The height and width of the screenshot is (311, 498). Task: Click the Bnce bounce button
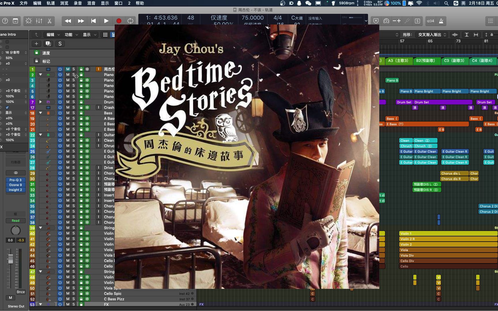[x=21, y=292]
